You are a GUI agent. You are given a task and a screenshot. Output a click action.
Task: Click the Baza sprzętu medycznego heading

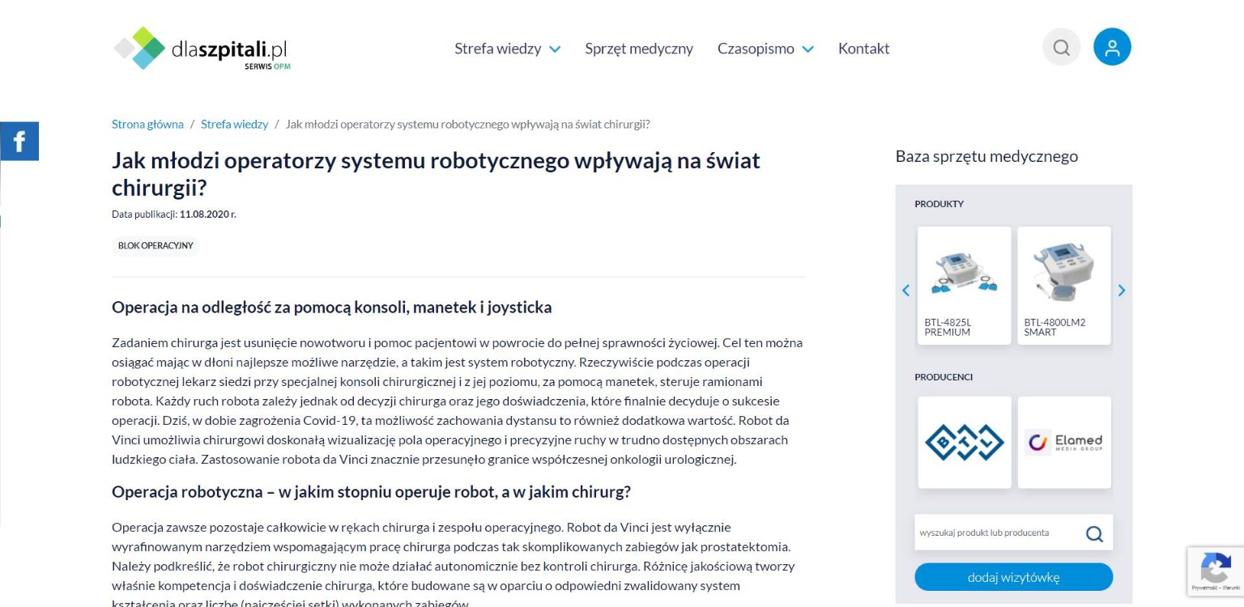986,156
